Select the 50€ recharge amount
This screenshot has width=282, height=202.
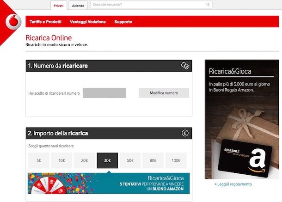coord(130,160)
